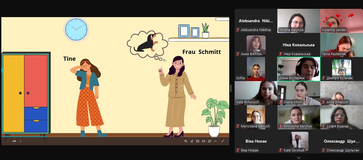Advance to the next slide arrow
The height and width of the screenshot is (160, 363).
21,141
